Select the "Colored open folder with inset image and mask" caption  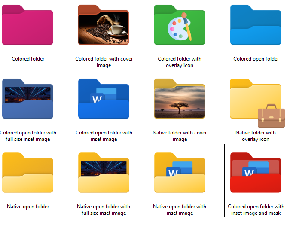click(x=256, y=210)
